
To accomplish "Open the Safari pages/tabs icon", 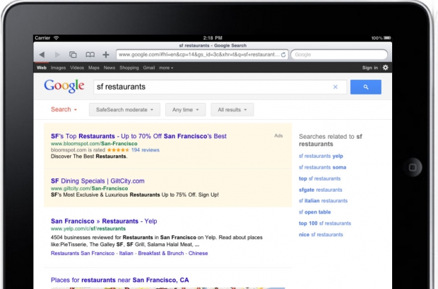I will click(73, 54).
